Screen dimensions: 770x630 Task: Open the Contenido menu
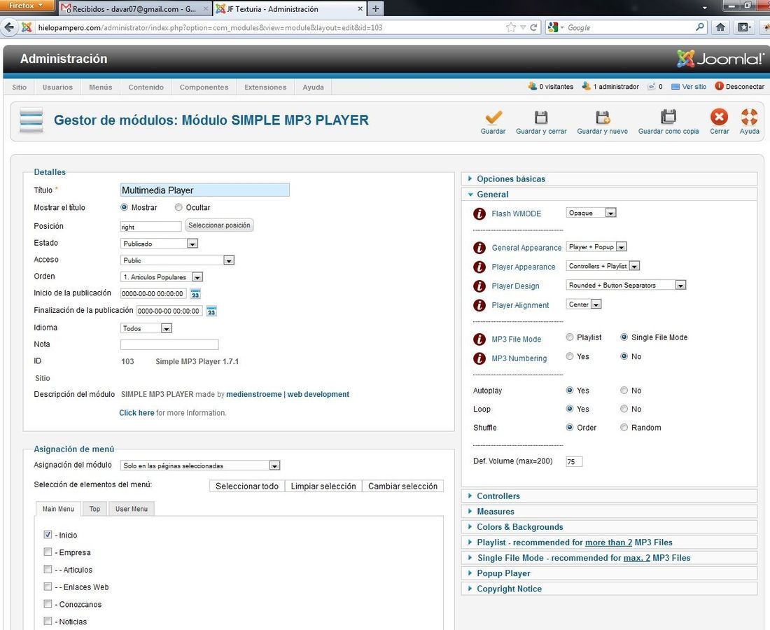[146, 87]
